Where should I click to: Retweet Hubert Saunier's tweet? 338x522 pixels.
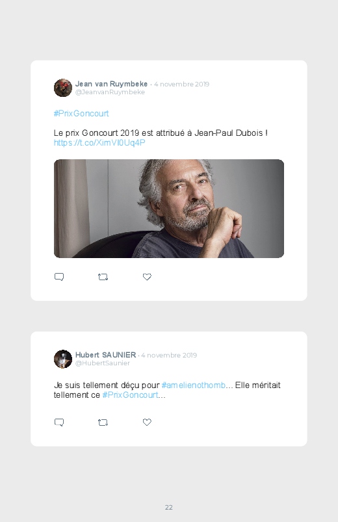pos(103,423)
